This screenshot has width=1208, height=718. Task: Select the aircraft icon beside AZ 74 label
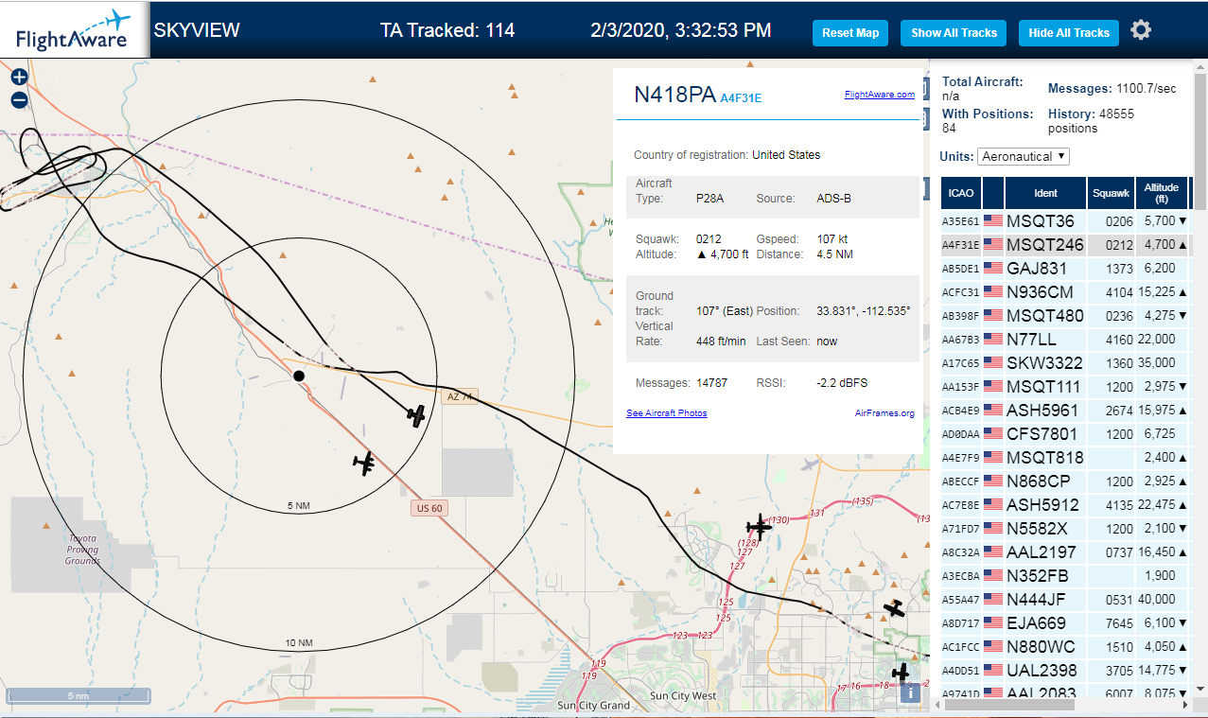[x=415, y=414]
